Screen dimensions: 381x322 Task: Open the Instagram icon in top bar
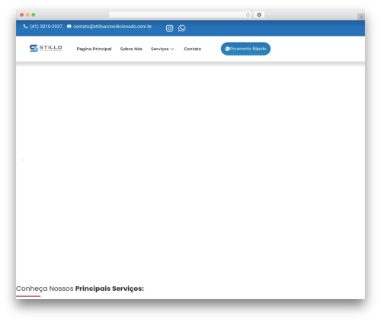click(x=169, y=28)
